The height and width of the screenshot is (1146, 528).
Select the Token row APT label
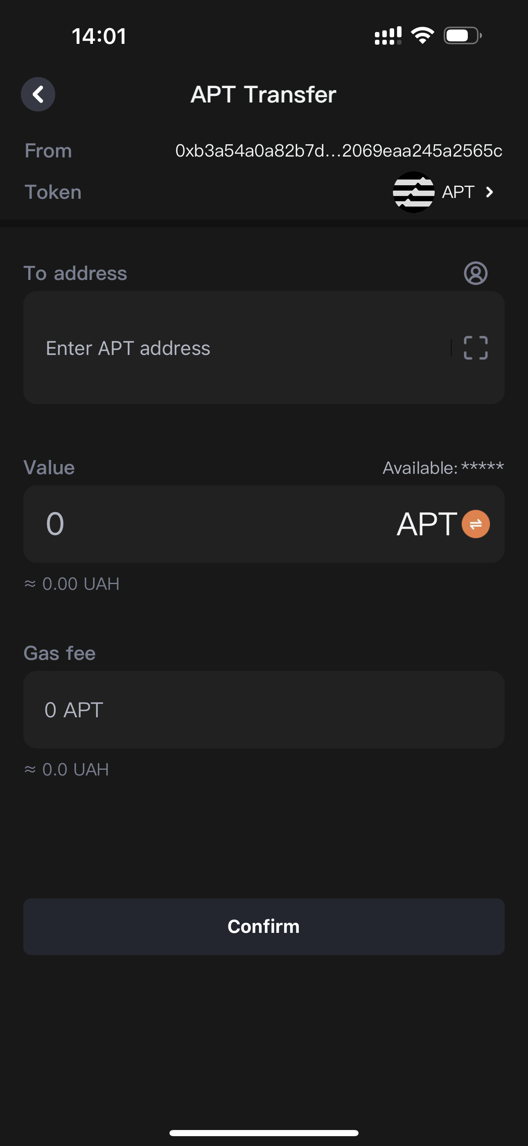(x=458, y=192)
